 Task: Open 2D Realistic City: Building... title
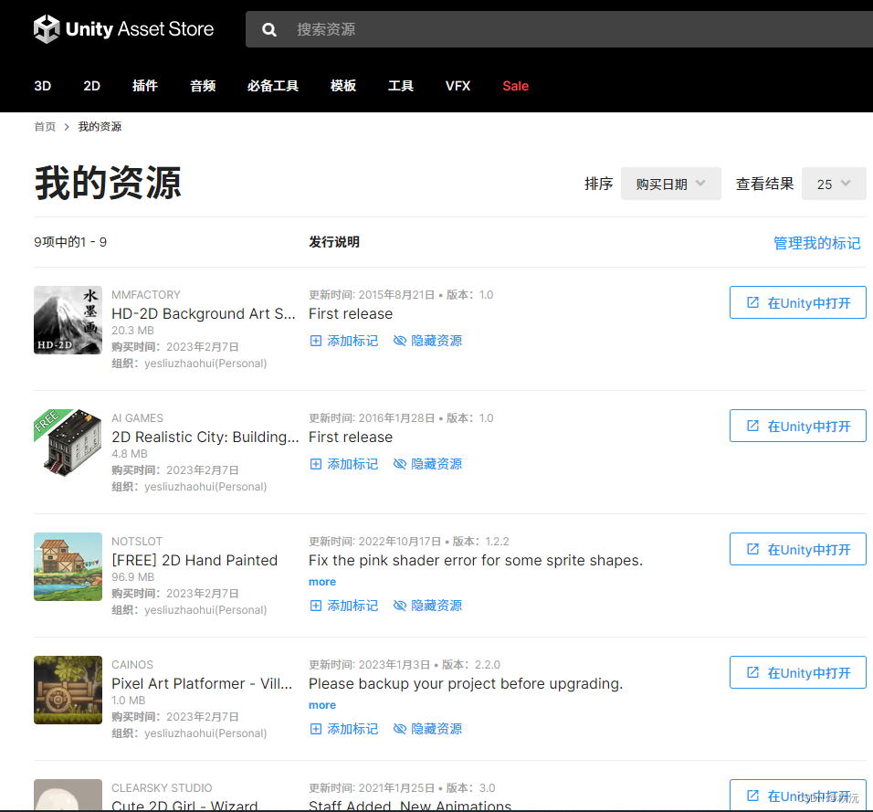point(205,438)
